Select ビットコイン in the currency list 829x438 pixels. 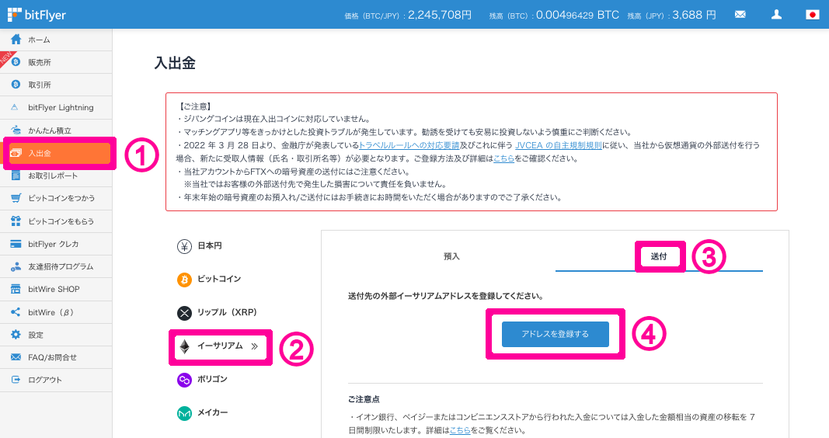click(x=219, y=279)
